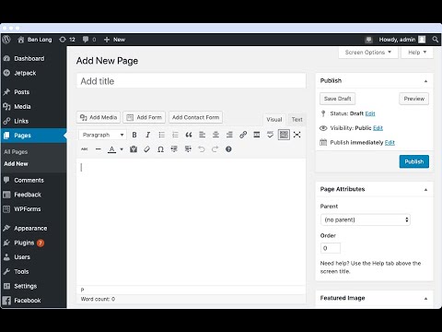
Task: Open the New content menu
Action: [114, 40]
